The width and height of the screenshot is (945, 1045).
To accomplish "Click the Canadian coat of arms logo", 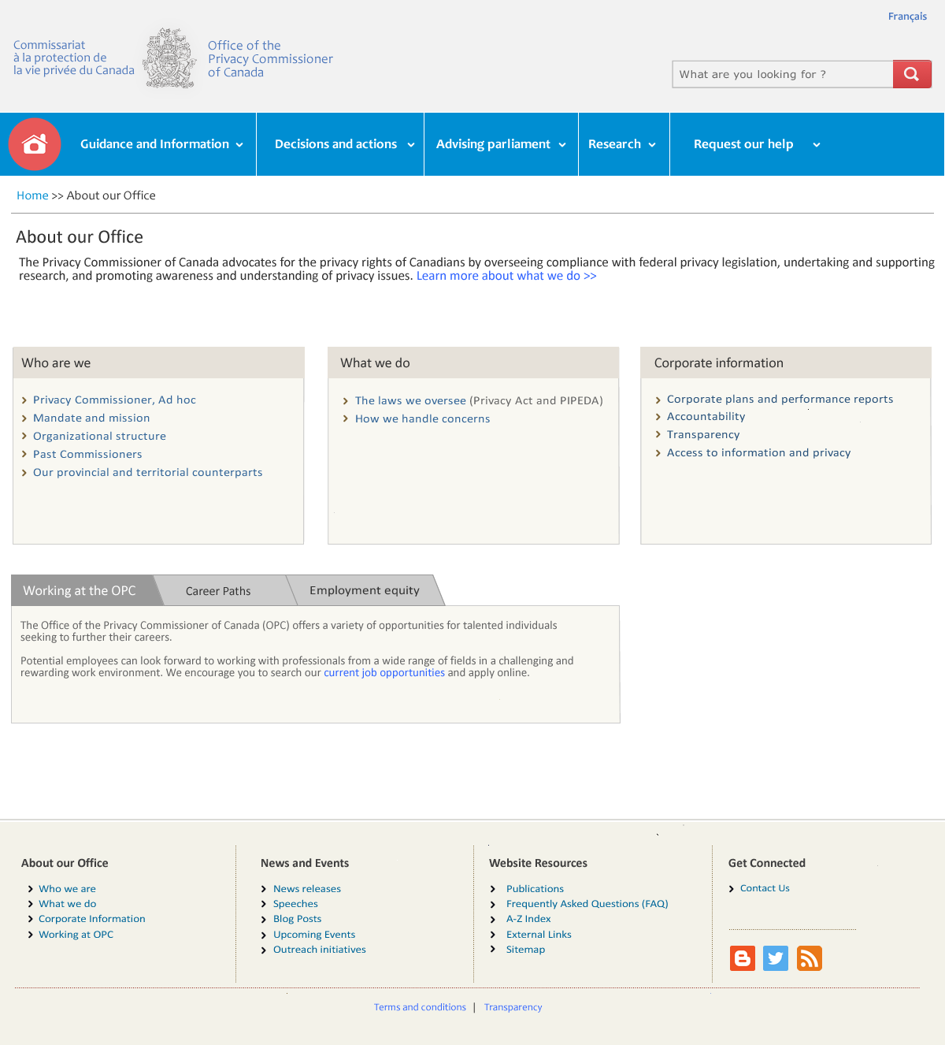I will tap(169, 59).
